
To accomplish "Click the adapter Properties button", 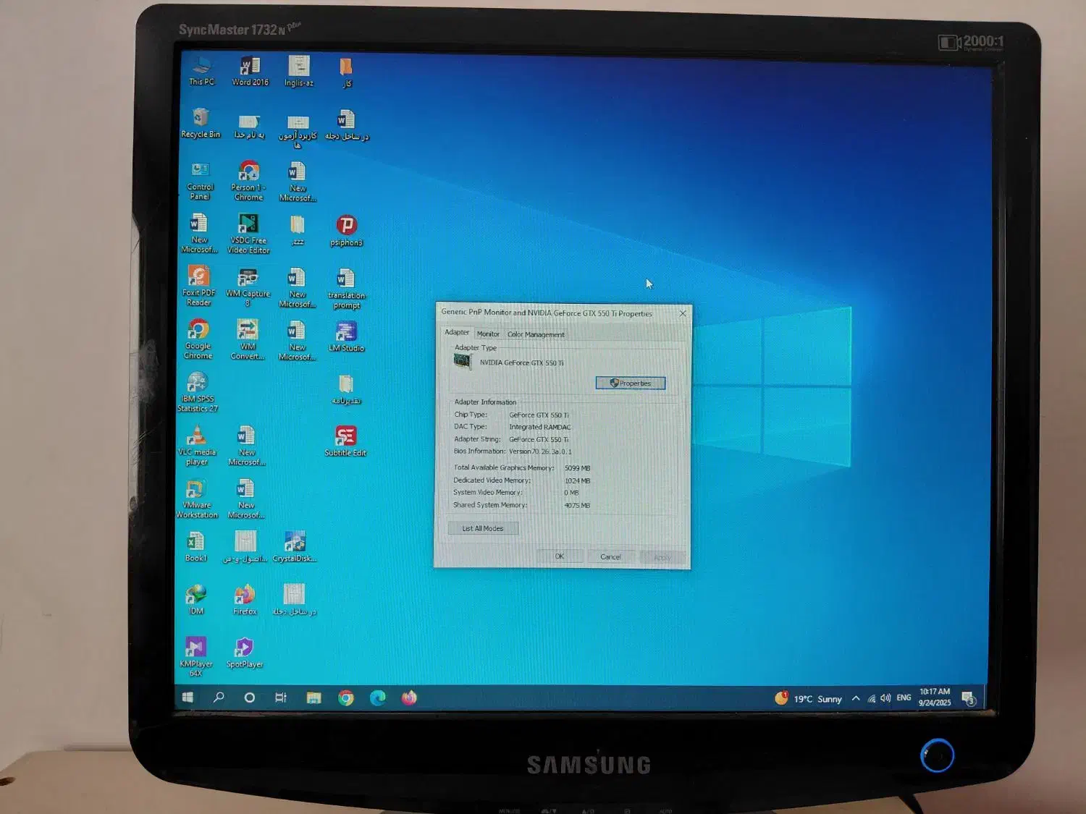I will coord(631,383).
